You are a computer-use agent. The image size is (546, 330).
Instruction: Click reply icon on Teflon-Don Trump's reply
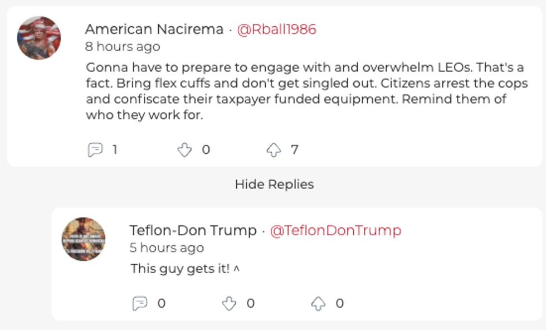[139, 303]
